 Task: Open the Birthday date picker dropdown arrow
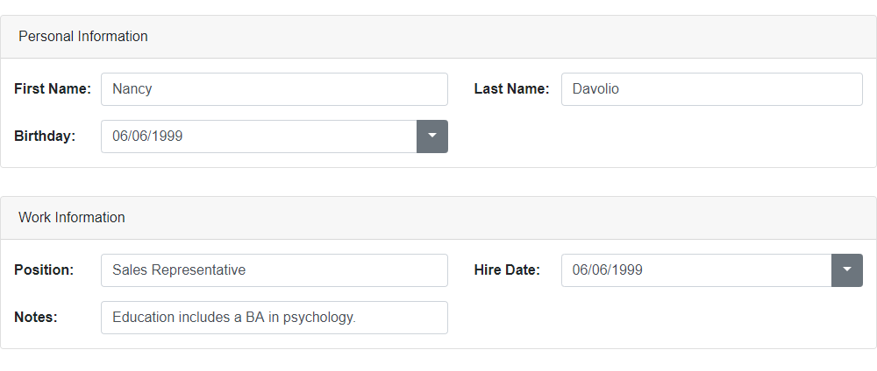432,136
